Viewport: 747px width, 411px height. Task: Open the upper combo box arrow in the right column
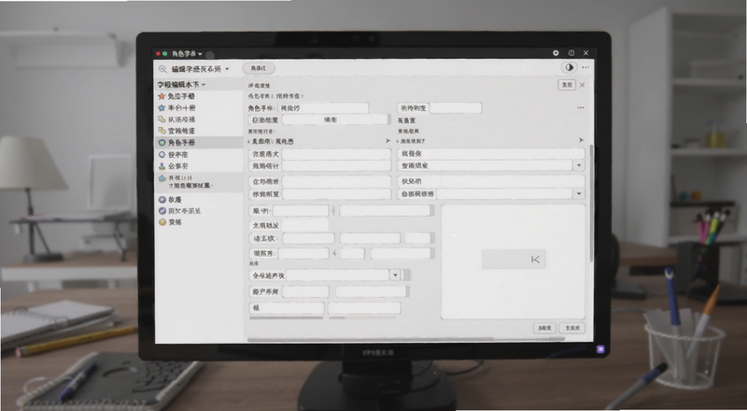coord(579,165)
